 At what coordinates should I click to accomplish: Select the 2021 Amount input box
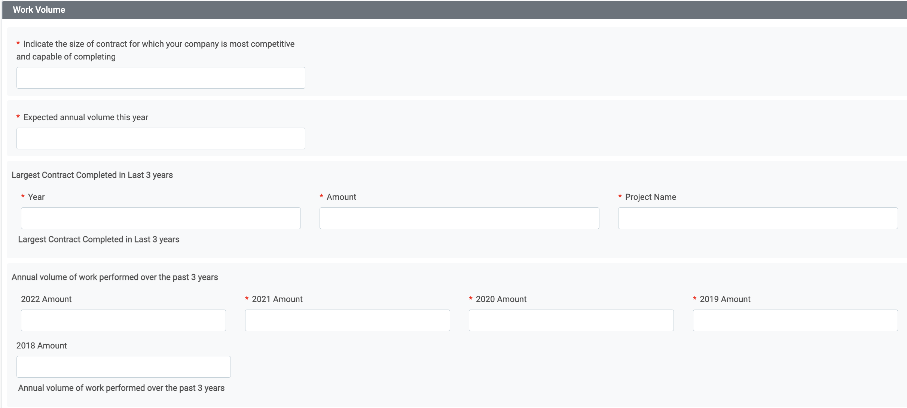coord(347,320)
